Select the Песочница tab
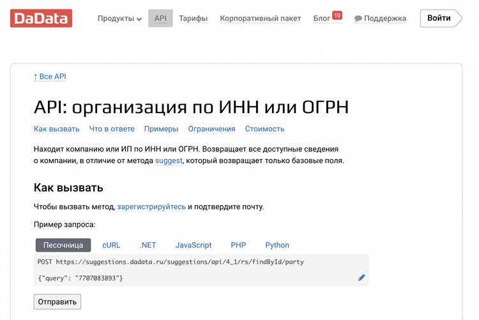Viewport: 479px width, 320px height. tap(63, 245)
